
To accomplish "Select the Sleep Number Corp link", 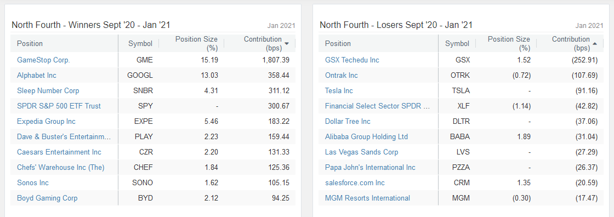I will (48, 90).
